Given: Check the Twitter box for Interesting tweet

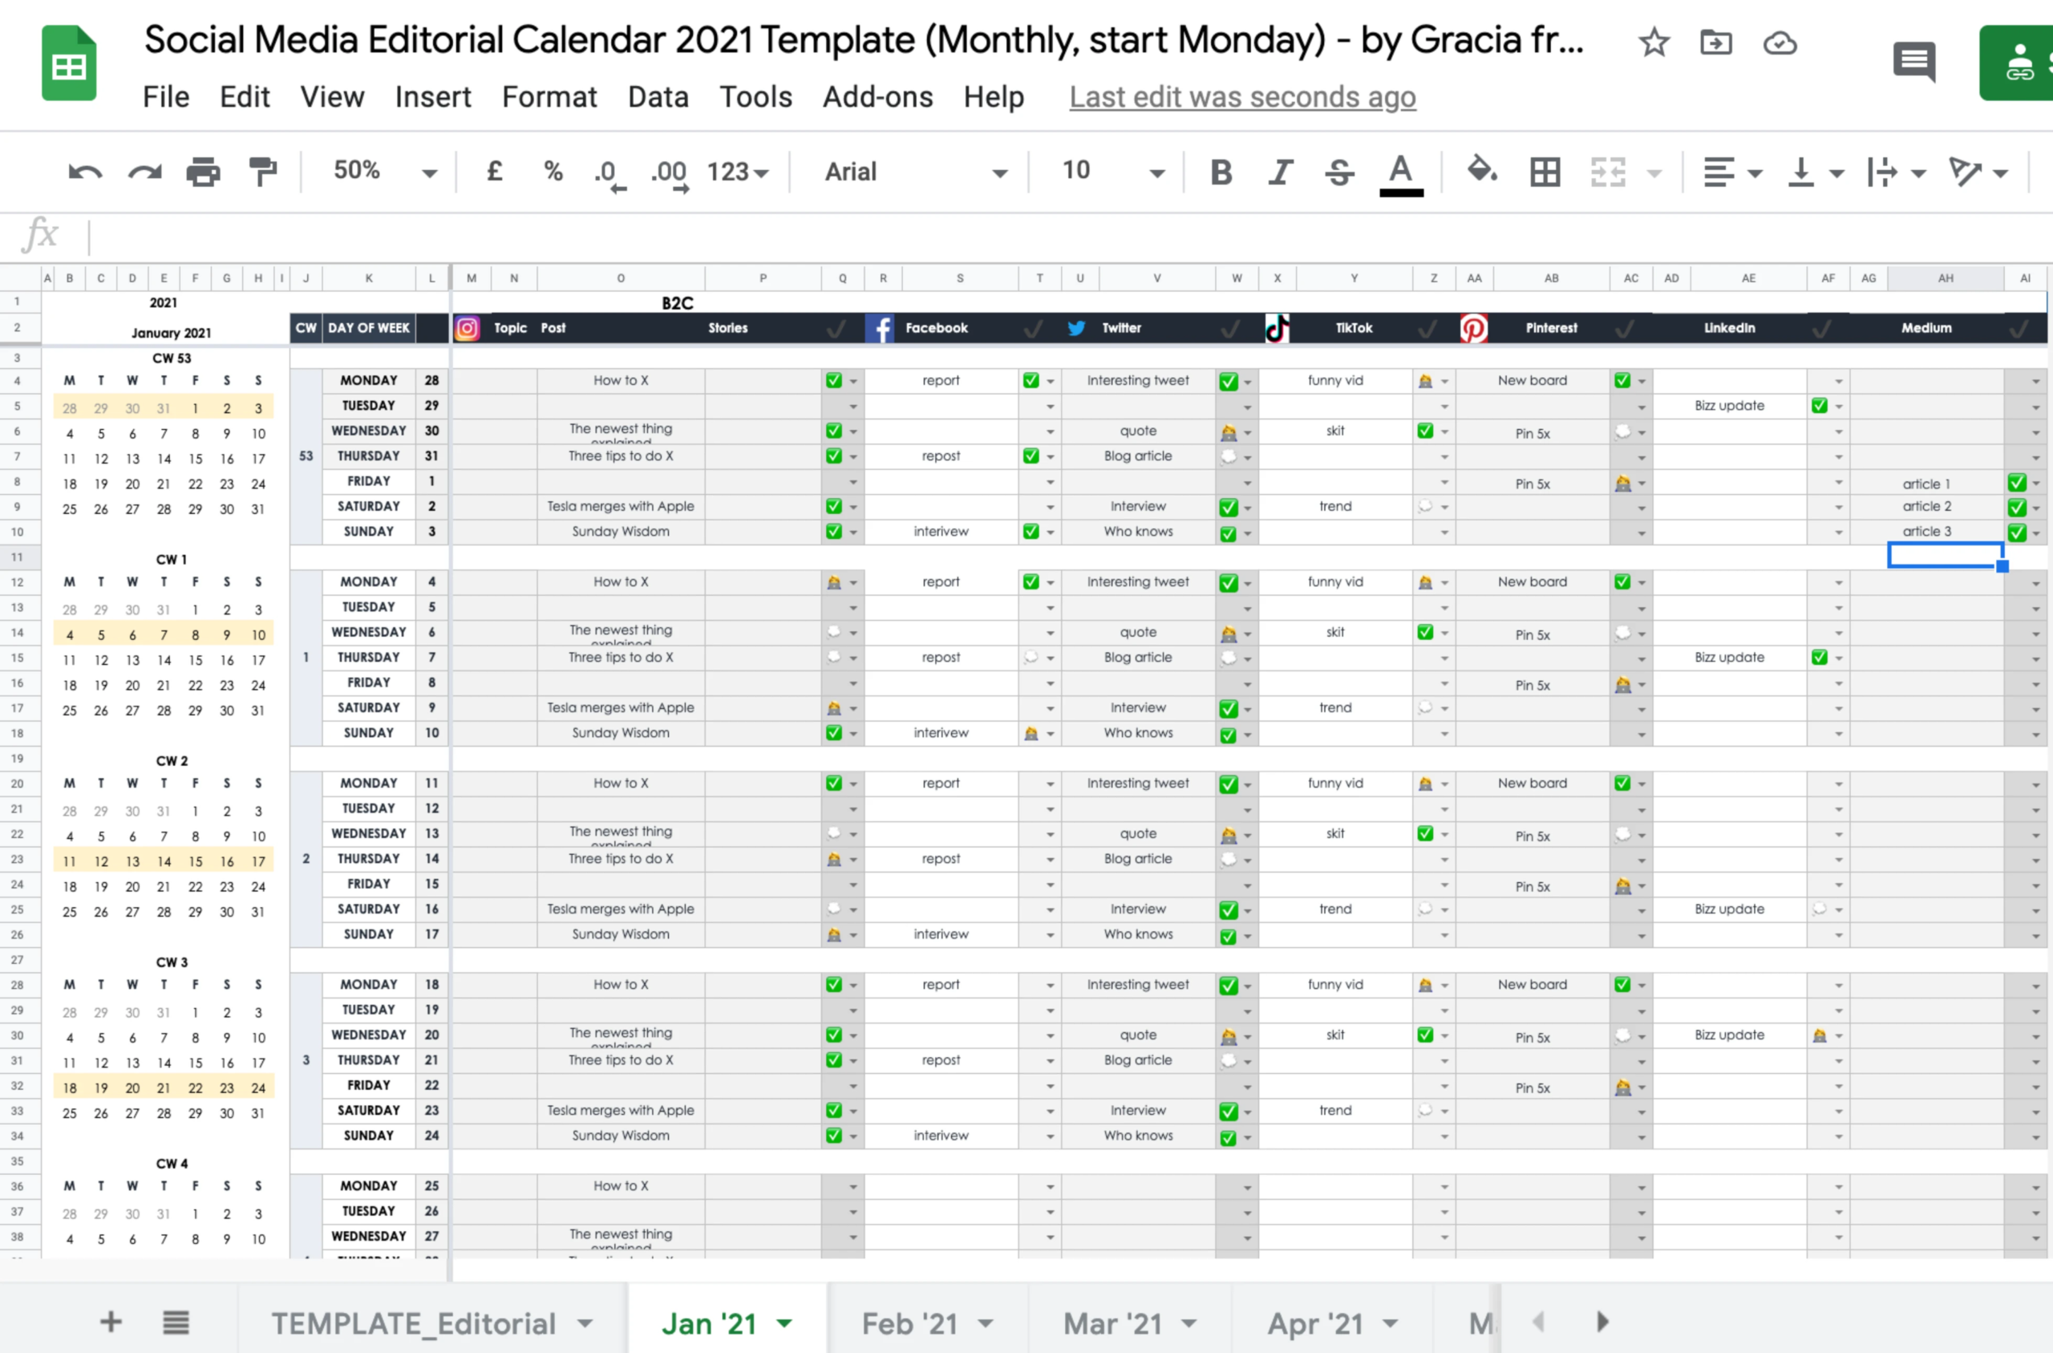Looking at the screenshot, I should (x=1229, y=380).
